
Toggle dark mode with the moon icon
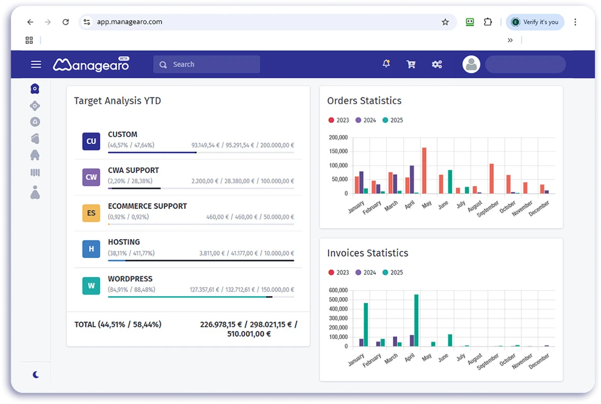click(x=36, y=375)
